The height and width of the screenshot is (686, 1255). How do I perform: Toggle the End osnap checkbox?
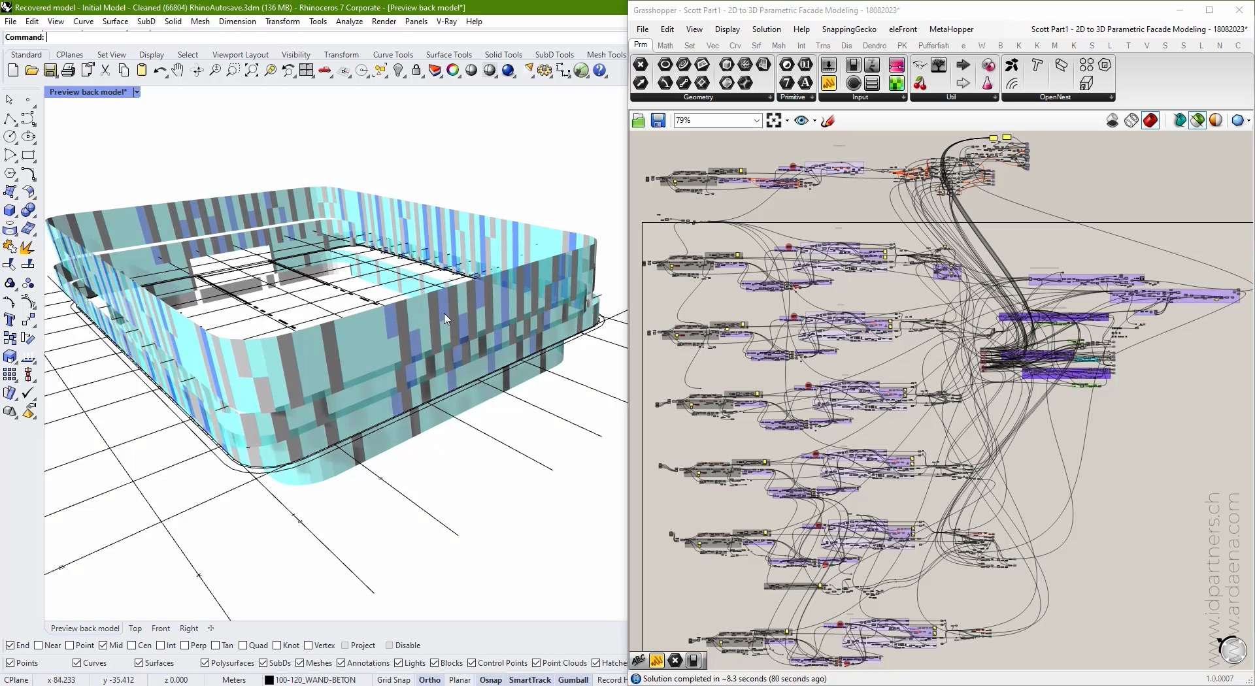click(x=10, y=645)
